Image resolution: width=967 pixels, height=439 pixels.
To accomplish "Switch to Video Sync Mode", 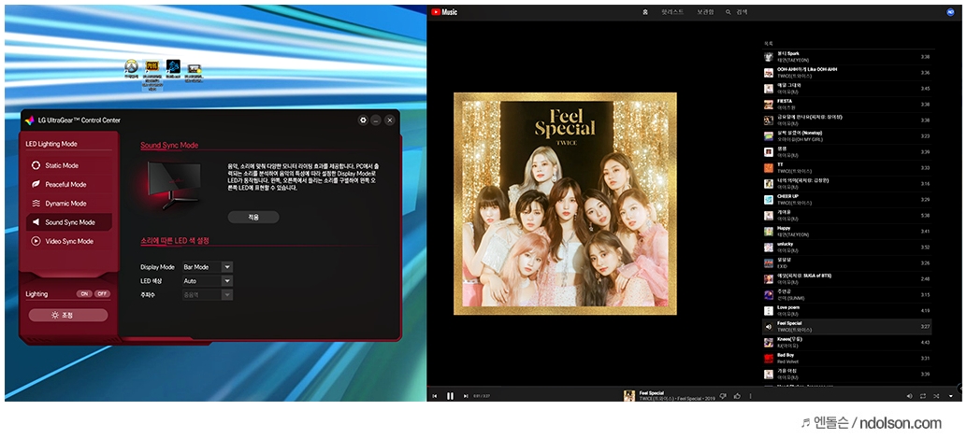I will pyautogui.click(x=68, y=241).
